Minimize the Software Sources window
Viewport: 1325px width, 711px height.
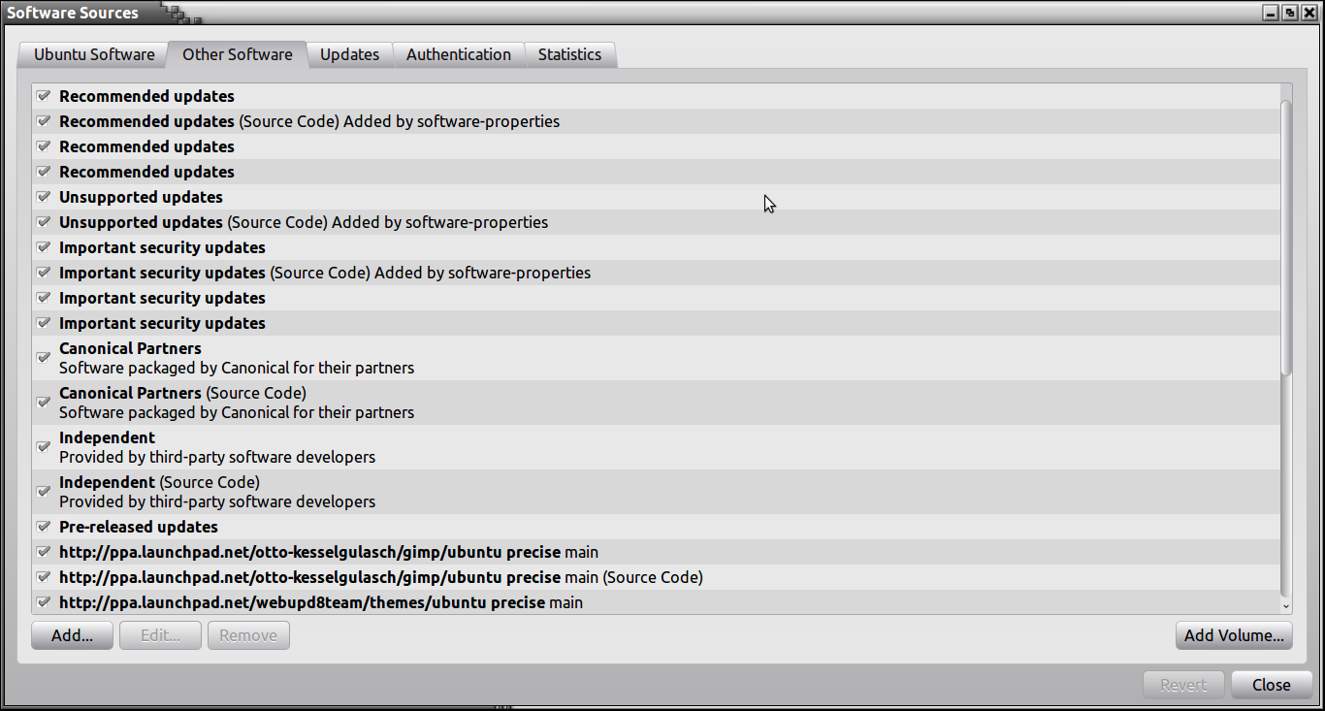(1271, 13)
